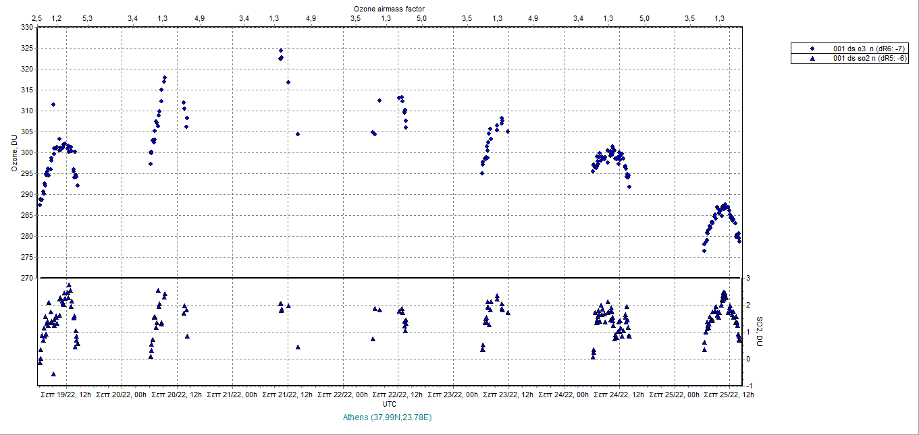Click the 'Σεπ 21/22, 12h' x-axis label
This screenshot has height=435, width=919.
[x=288, y=395]
